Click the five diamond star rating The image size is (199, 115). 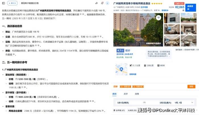click(157, 3)
